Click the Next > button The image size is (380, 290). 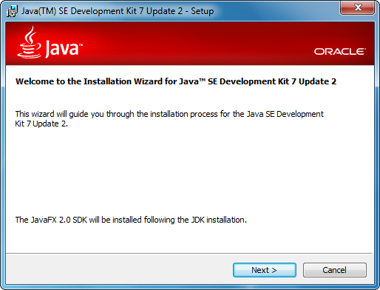pyautogui.click(x=265, y=270)
